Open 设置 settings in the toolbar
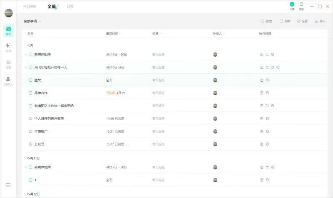Screen dimensions: 333x198 click(x=303, y=21)
